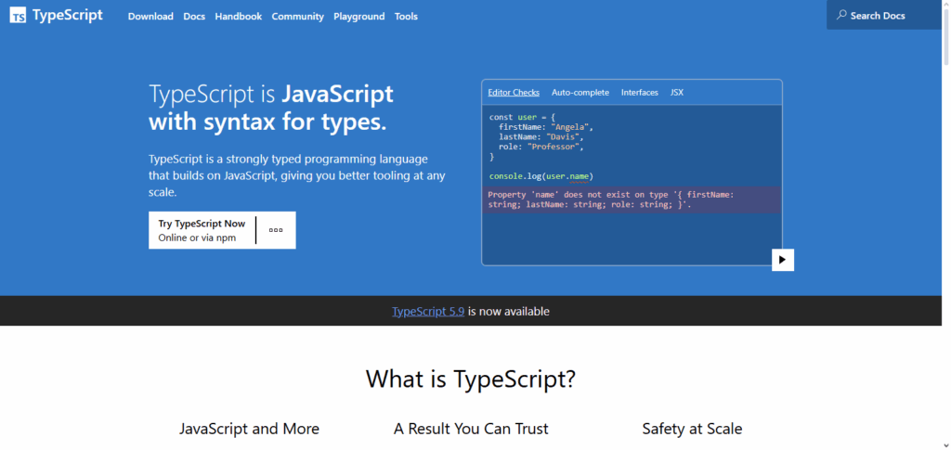Click the play button on code sample

pyautogui.click(x=782, y=260)
